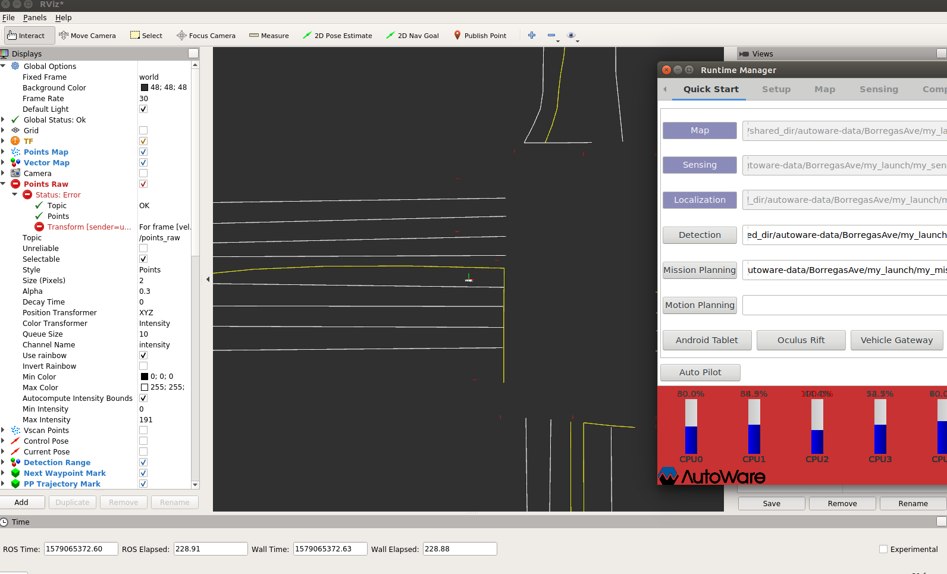The image size is (947, 574).
Task: Click the Mission Planning button
Action: click(700, 270)
